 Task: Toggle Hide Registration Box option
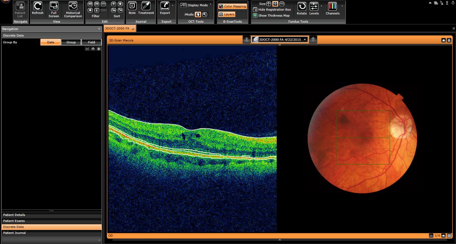[x=272, y=10]
